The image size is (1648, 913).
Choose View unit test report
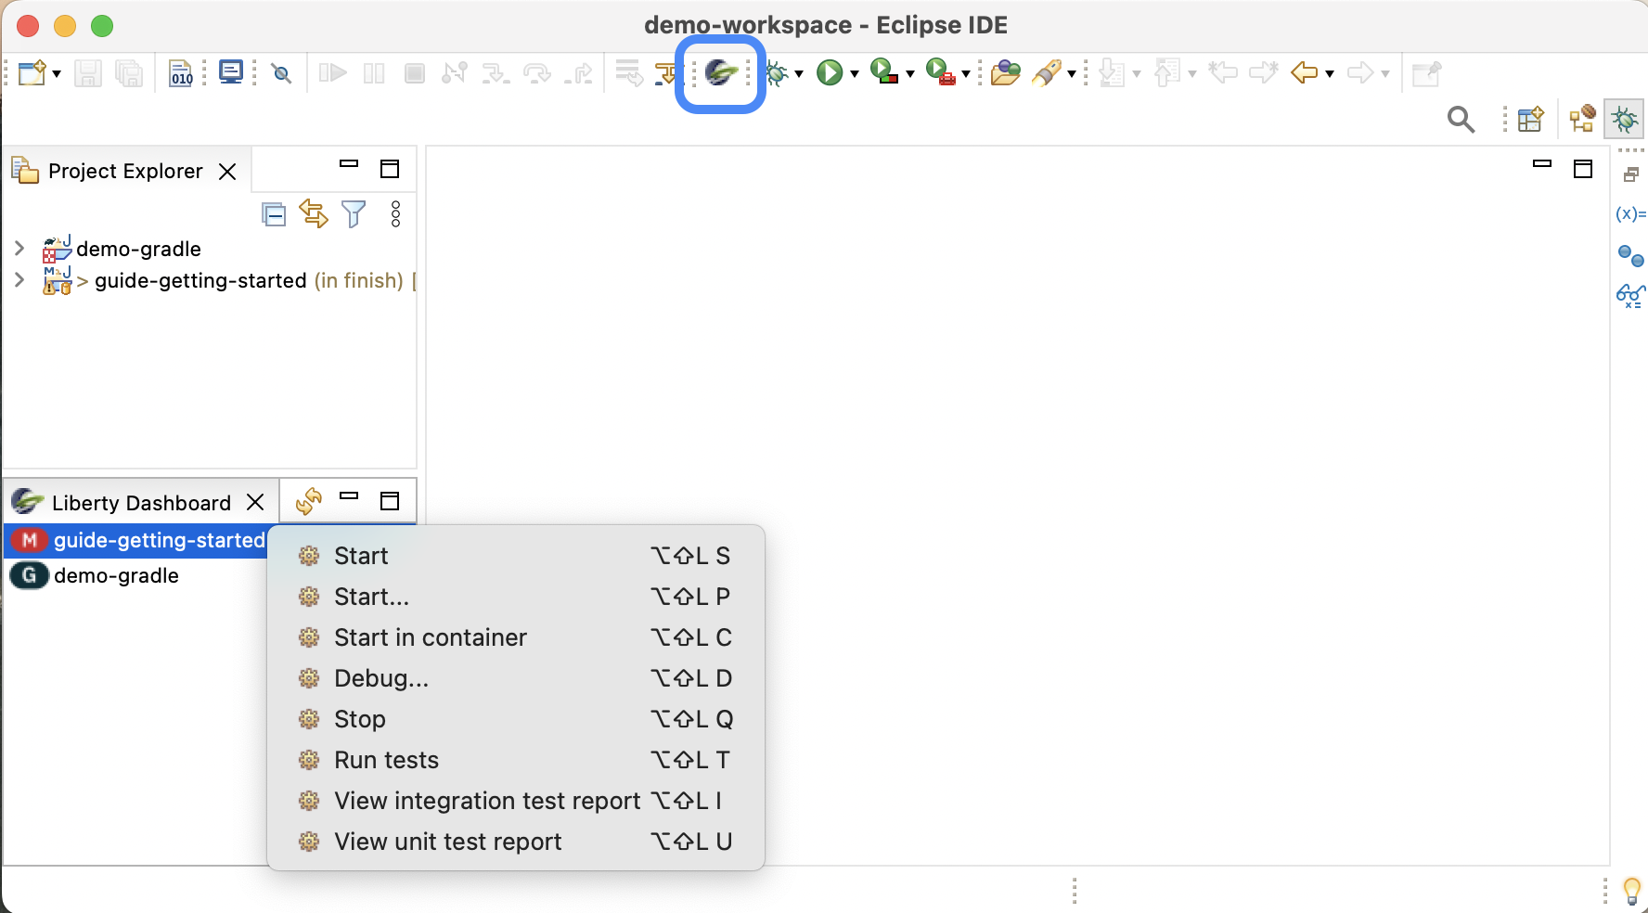pyautogui.click(x=515, y=842)
